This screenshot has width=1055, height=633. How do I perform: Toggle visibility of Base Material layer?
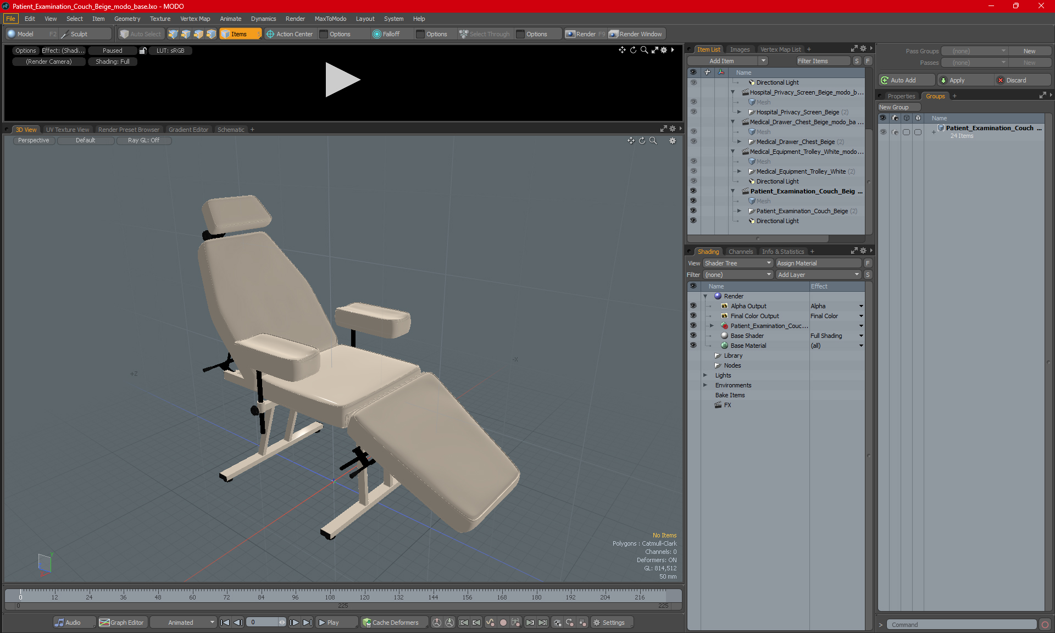(x=693, y=346)
